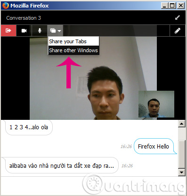Choose Share other Windows
Viewport: 187px width, 196px height.
click(73, 50)
